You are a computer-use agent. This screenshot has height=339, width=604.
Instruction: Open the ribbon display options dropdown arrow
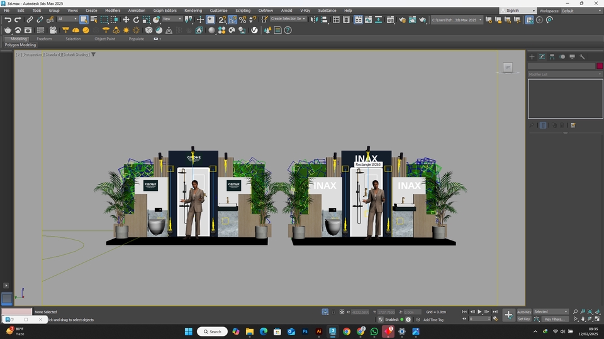pyautogui.click(x=157, y=39)
